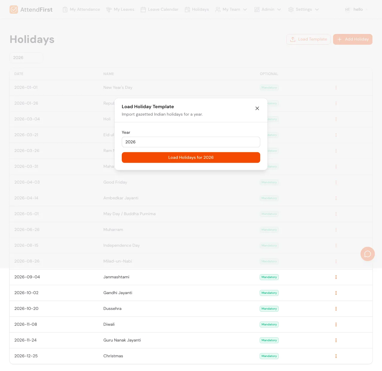Image resolution: width=382 pixels, height=371 pixels.
Task: Open the kebab menu on the Diwali row
Action: (x=336, y=325)
